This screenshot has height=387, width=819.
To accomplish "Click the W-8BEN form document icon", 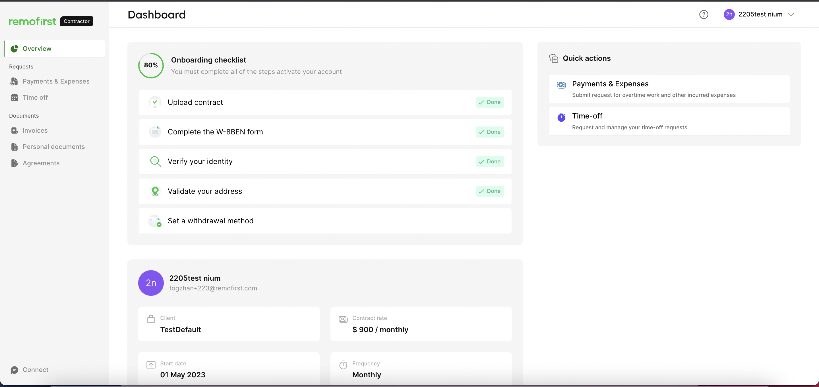I will [x=155, y=132].
